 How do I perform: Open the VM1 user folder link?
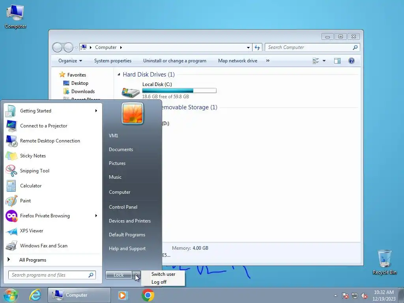(113, 136)
